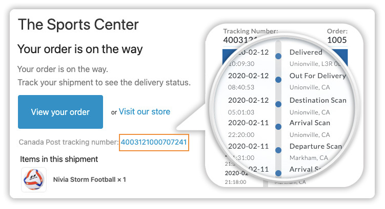Click the Departure Scan status label
This screenshot has height=209, width=385.
click(x=315, y=146)
